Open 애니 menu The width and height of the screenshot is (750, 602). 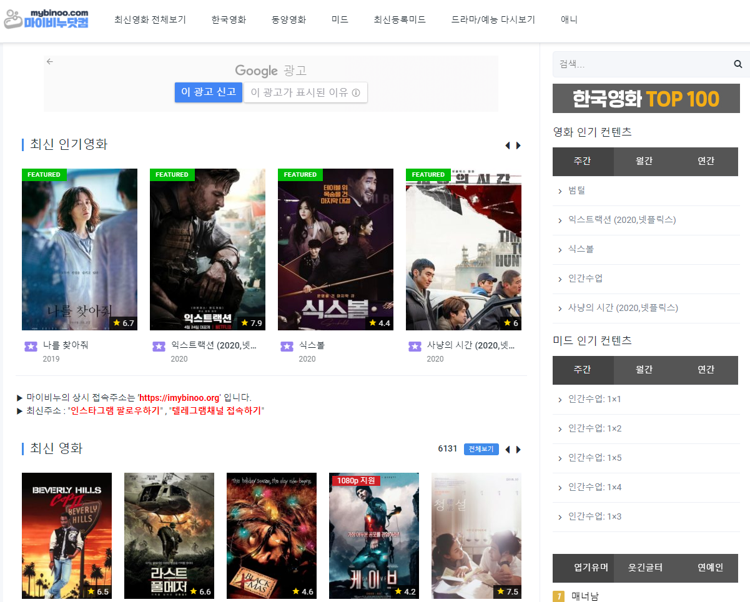click(x=569, y=19)
